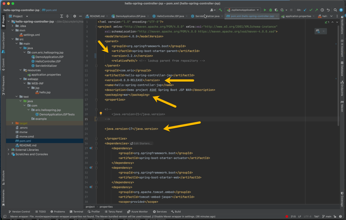This screenshot has height=220, width=346.
Task: Click the Git commit checkmark icon
Action: (x=311, y=10)
